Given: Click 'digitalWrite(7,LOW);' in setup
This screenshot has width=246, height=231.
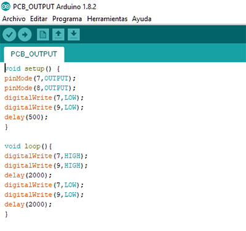Looking at the screenshot, I should [44, 98].
